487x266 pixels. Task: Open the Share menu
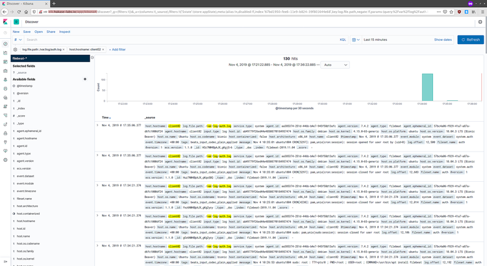click(x=51, y=32)
